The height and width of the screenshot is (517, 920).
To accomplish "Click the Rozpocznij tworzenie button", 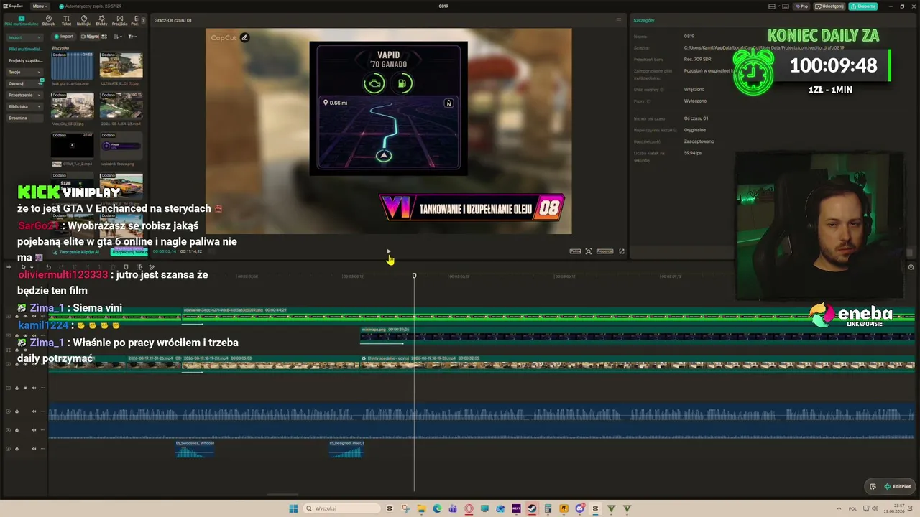I will (129, 251).
